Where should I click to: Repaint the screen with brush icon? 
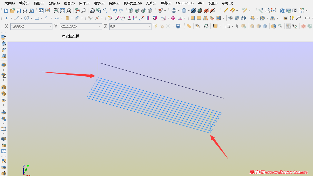pos(48,11)
